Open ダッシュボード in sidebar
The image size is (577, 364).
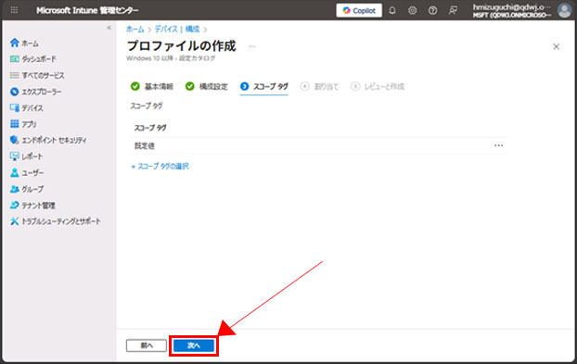click(33, 58)
